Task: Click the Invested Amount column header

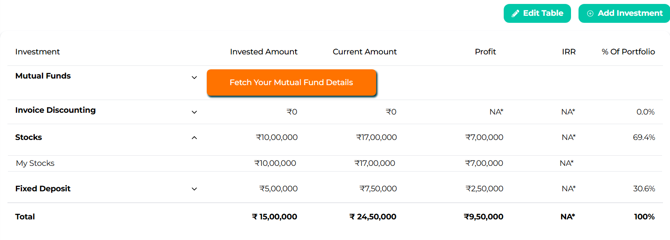Action: click(x=264, y=52)
